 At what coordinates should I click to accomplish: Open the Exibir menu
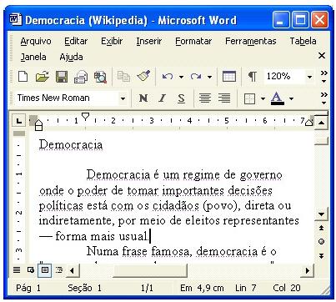[x=112, y=41]
